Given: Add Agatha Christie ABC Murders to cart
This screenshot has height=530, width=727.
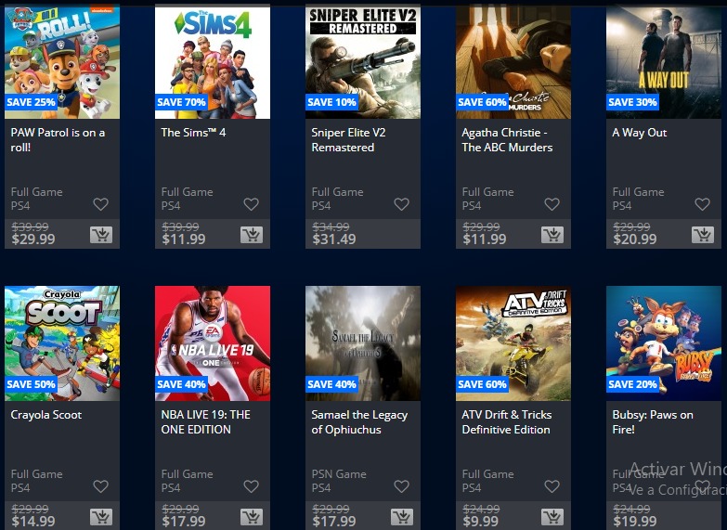Looking at the screenshot, I should click(x=552, y=235).
